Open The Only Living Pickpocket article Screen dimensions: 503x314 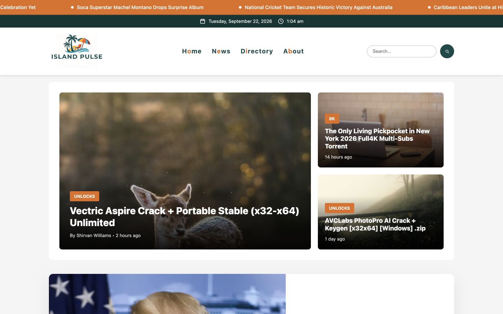tap(377, 139)
